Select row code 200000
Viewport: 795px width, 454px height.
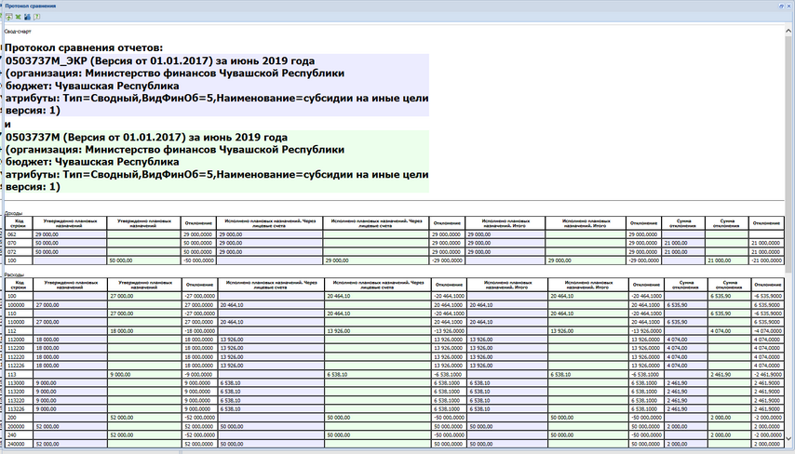pos(20,427)
